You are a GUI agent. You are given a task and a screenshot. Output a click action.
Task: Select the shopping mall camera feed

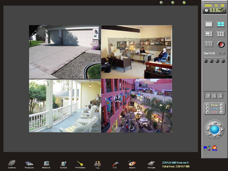point(137,106)
